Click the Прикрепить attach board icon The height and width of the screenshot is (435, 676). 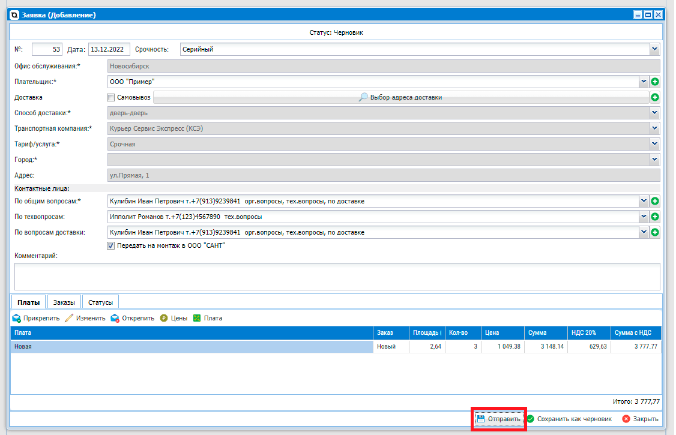click(x=17, y=318)
